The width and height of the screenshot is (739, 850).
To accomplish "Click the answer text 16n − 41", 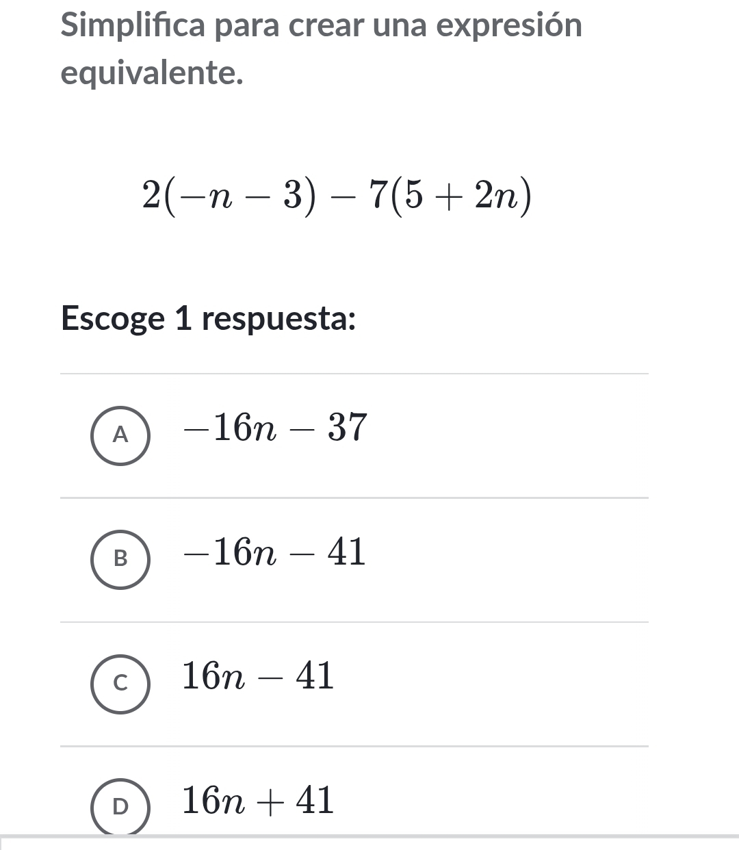I will 259,677.
